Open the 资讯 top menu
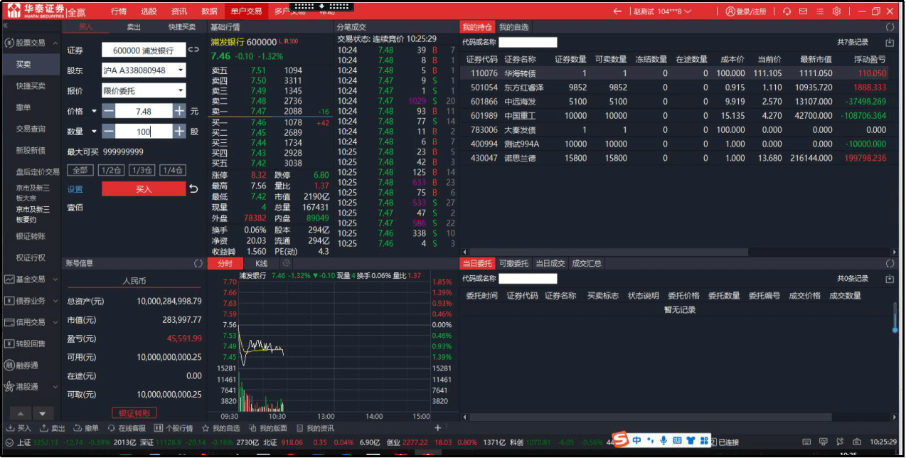The width and height of the screenshot is (906, 458). click(179, 11)
